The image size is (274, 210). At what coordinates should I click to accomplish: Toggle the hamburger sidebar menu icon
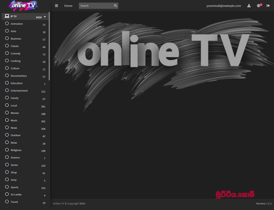[57, 6]
